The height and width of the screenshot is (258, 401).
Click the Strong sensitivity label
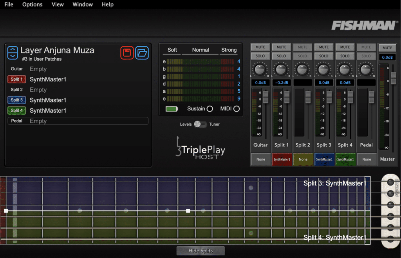tap(229, 50)
